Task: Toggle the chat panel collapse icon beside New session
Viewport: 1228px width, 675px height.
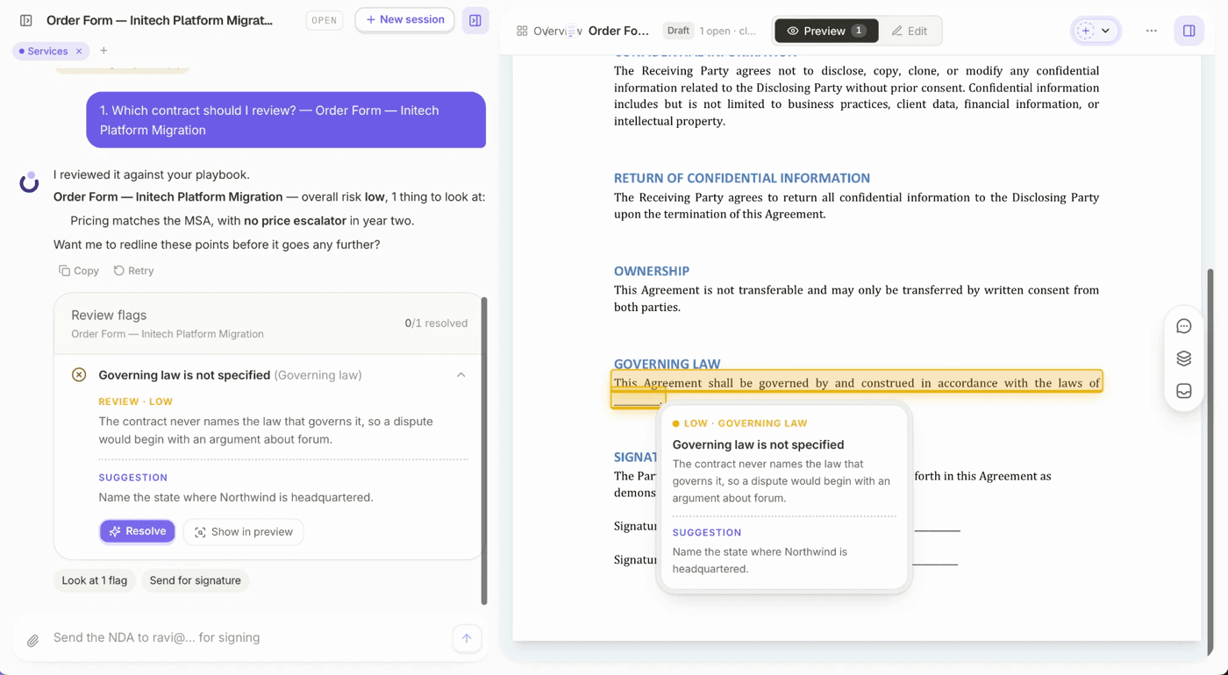Action: coord(475,20)
